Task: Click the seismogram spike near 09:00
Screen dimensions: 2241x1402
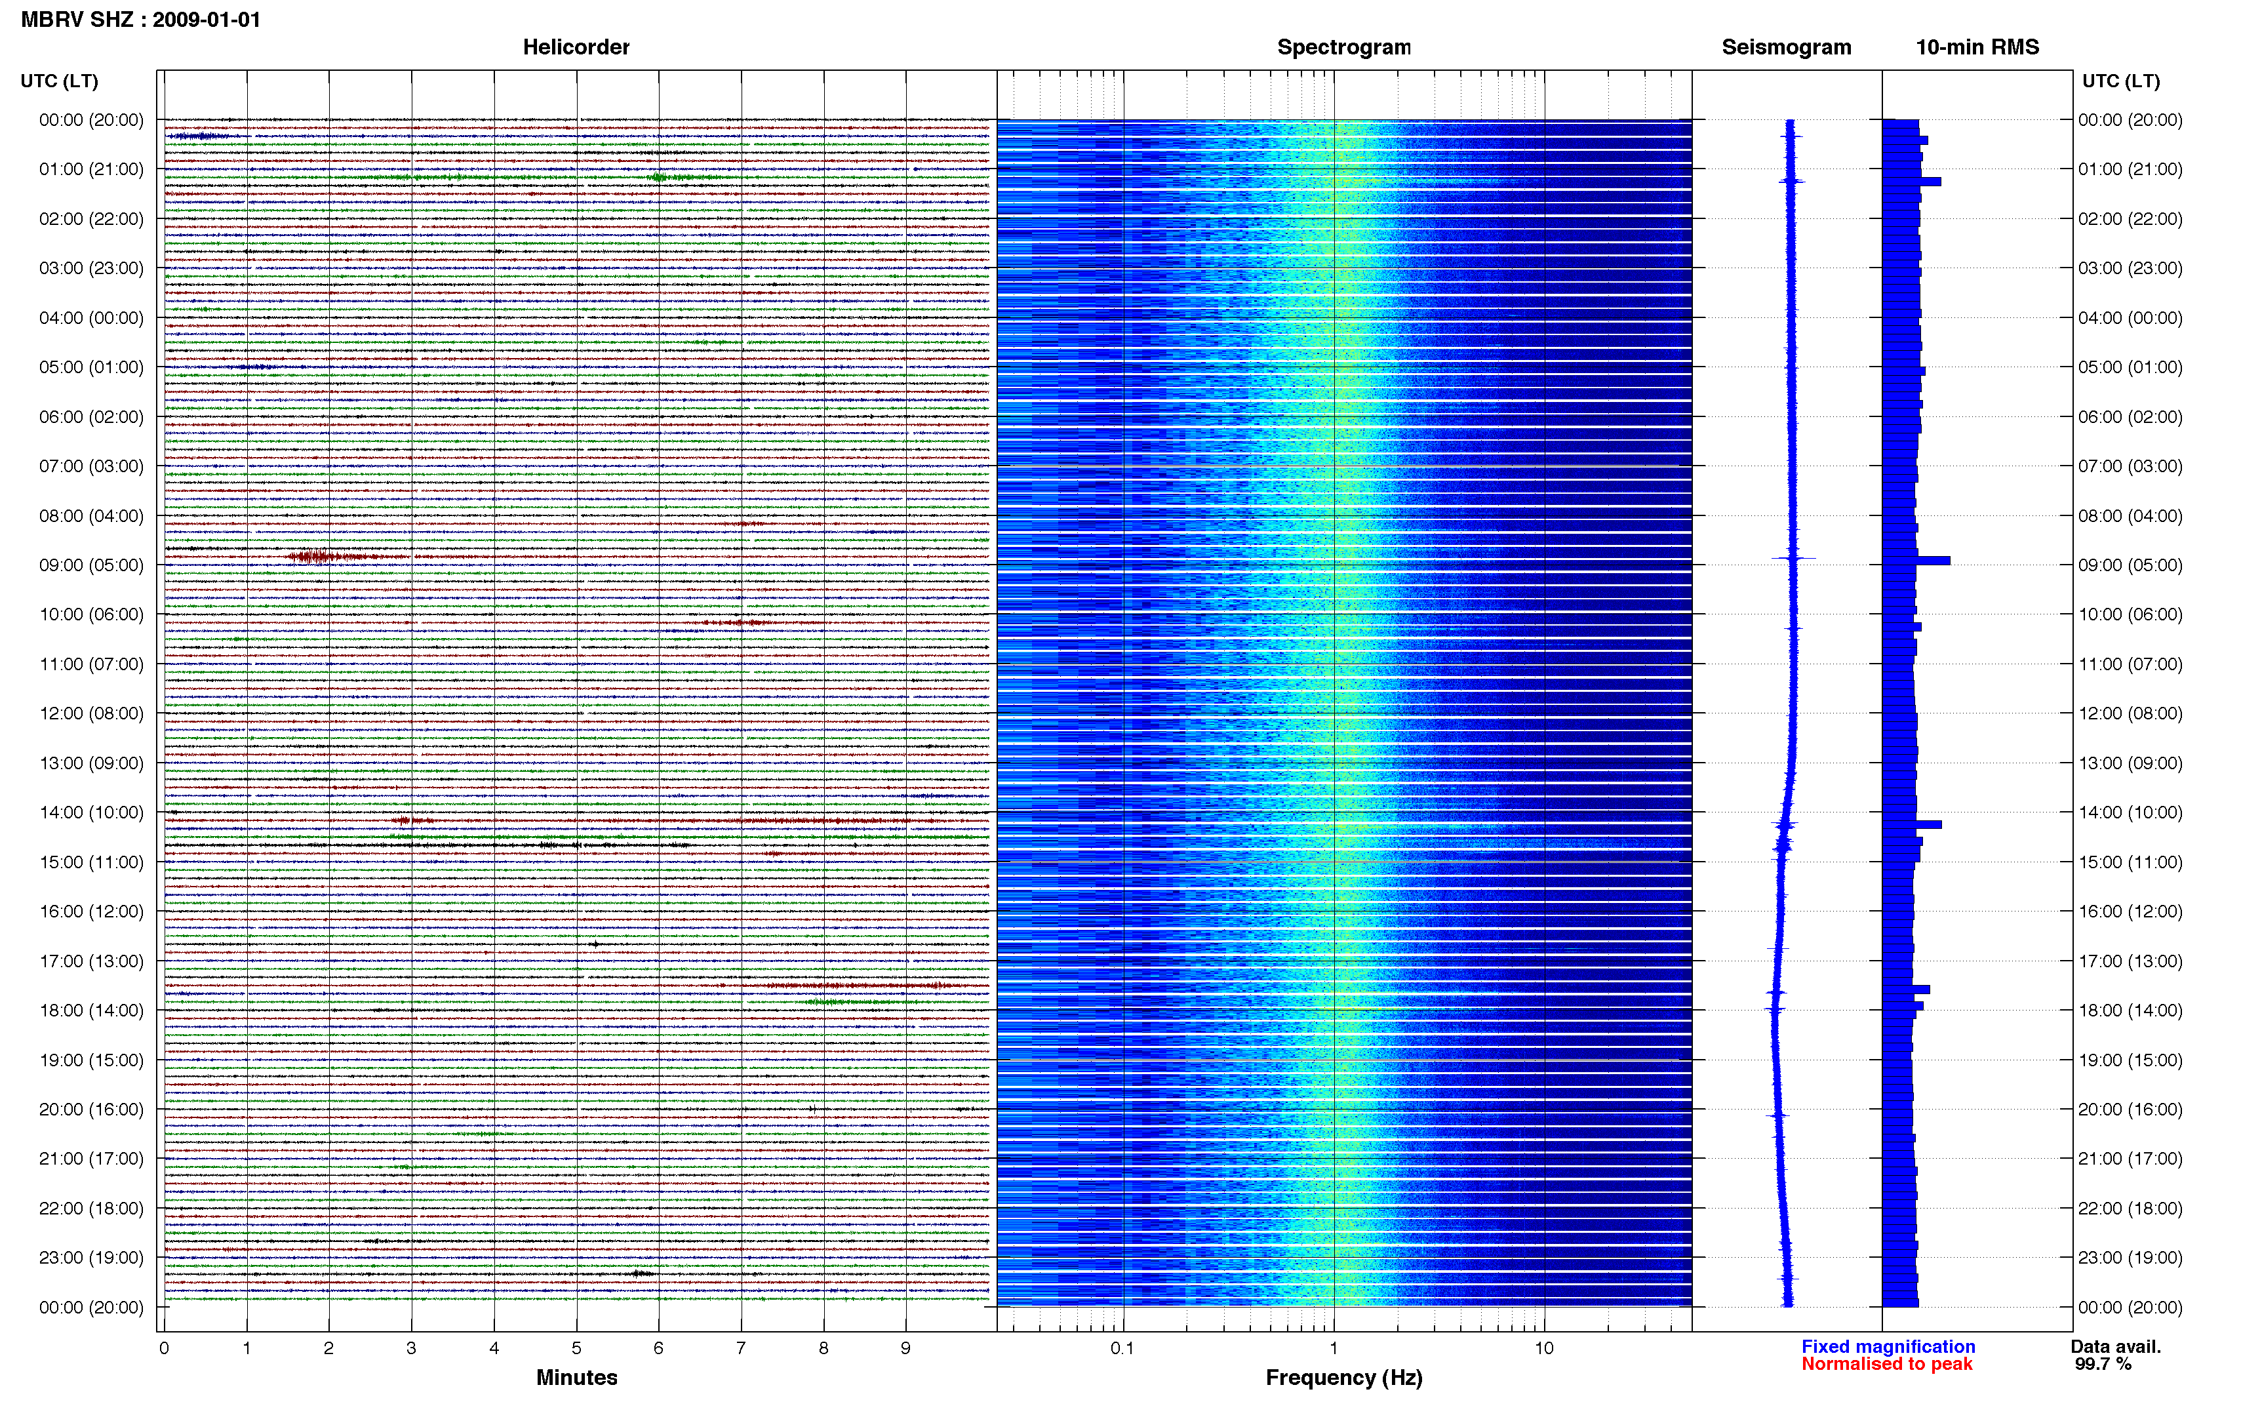Action: (1793, 558)
